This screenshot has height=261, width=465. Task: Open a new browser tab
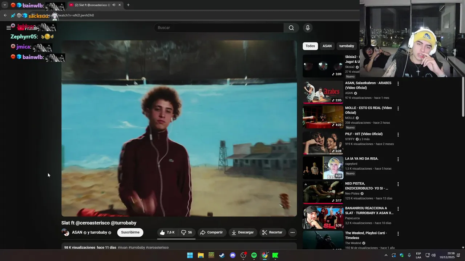click(x=128, y=5)
